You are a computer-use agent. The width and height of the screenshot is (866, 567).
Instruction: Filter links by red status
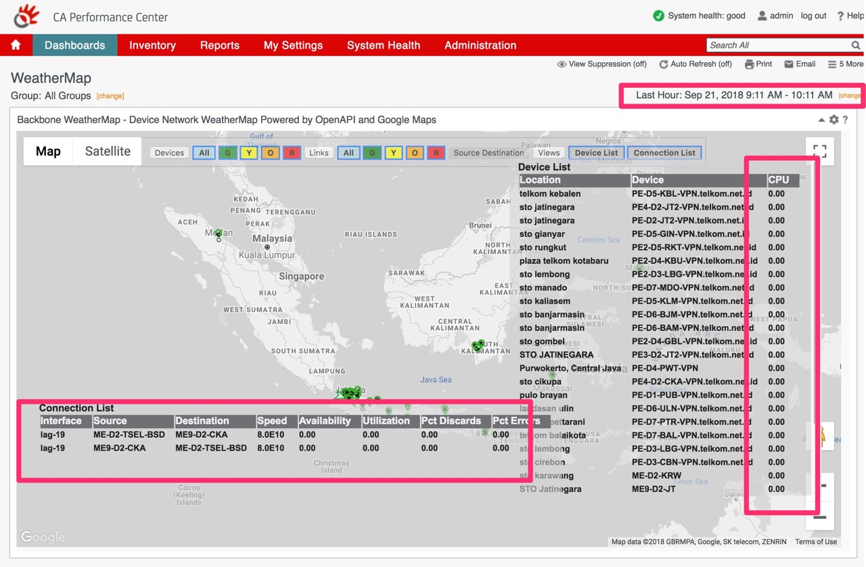click(x=436, y=153)
